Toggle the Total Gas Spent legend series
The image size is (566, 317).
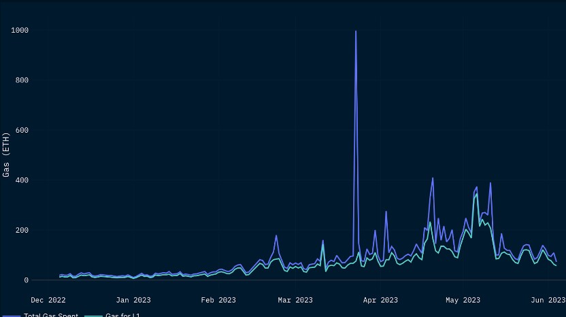pyautogui.click(x=50, y=315)
